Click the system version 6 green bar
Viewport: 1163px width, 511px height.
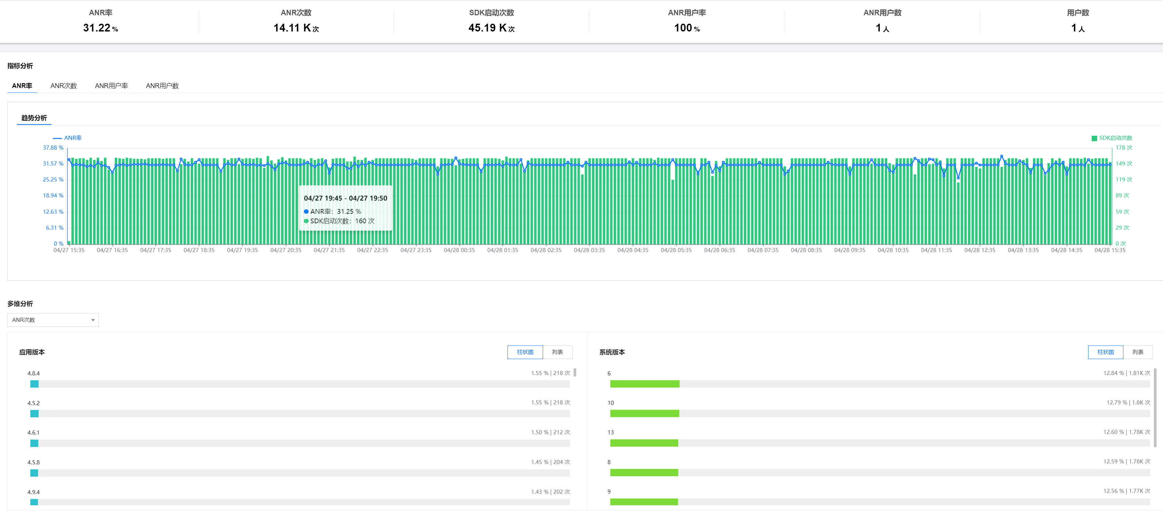[644, 384]
